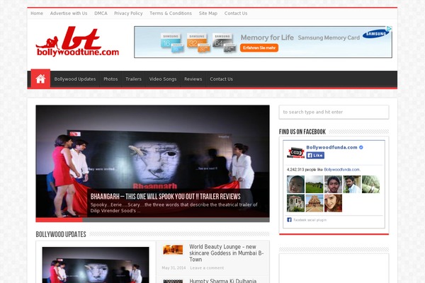425x283 pixels.
Task: Click the Bollywoodfunda.com page logo in Facebook widget
Action: (x=295, y=153)
